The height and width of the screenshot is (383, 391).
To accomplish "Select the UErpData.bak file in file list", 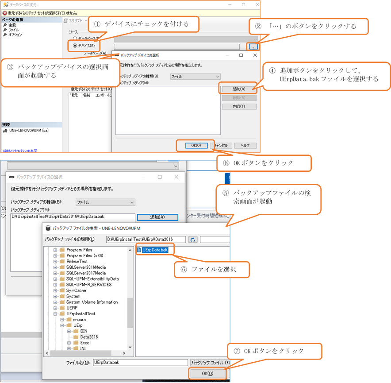I will [155, 250].
